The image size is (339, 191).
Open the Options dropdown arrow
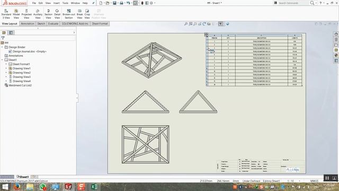[155, 3]
